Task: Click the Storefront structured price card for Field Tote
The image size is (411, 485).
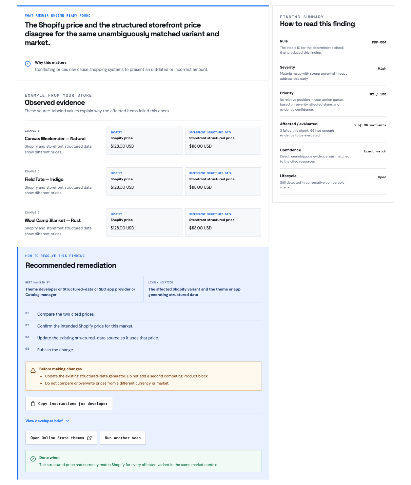Action: pos(223,182)
